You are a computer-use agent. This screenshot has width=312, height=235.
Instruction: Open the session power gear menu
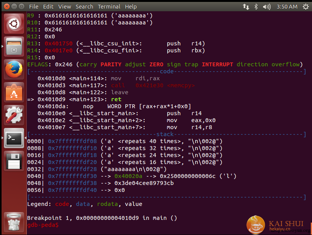[x=306, y=7]
